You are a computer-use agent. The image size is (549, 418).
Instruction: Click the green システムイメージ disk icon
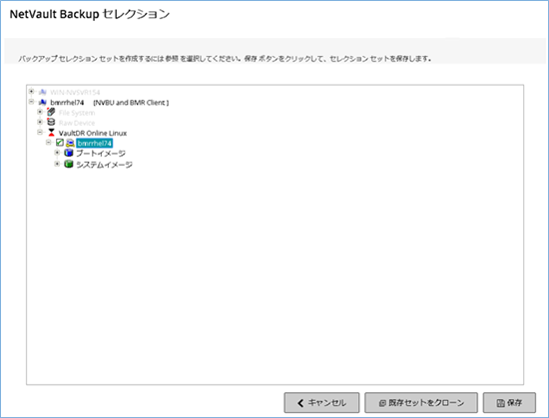pos(69,164)
